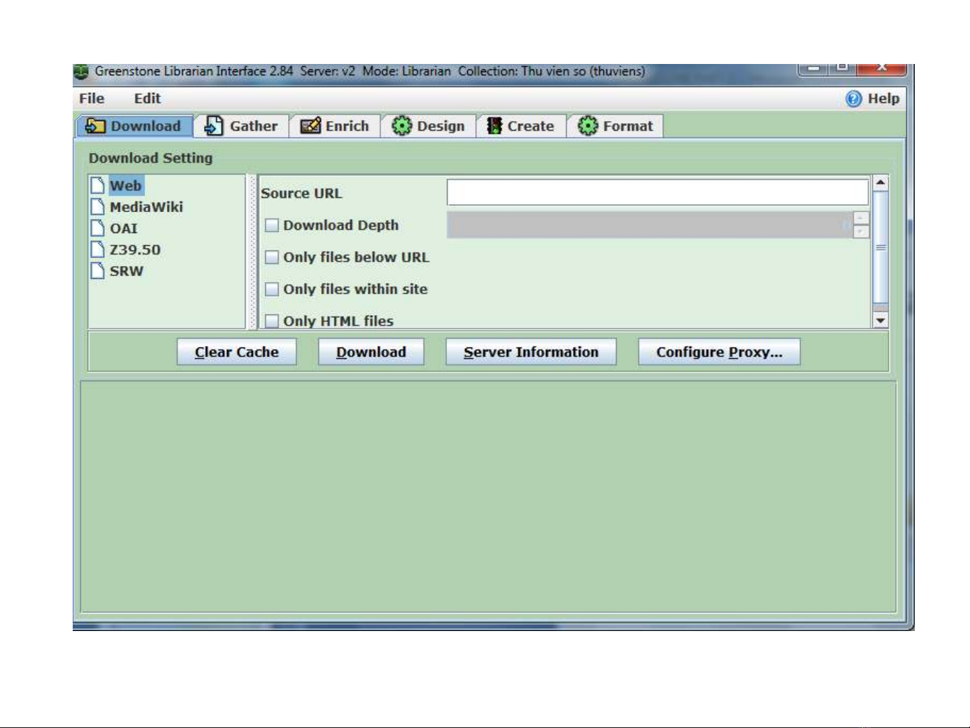Open Configure Proxy settings
The image size is (970, 728).
[719, 352]
